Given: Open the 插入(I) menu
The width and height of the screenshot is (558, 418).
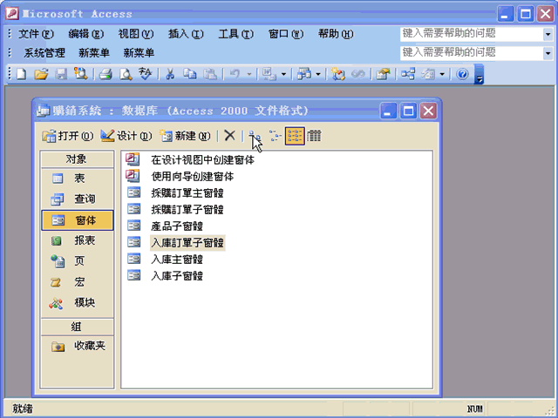Looking at the screenshot, I should (186, 34).
